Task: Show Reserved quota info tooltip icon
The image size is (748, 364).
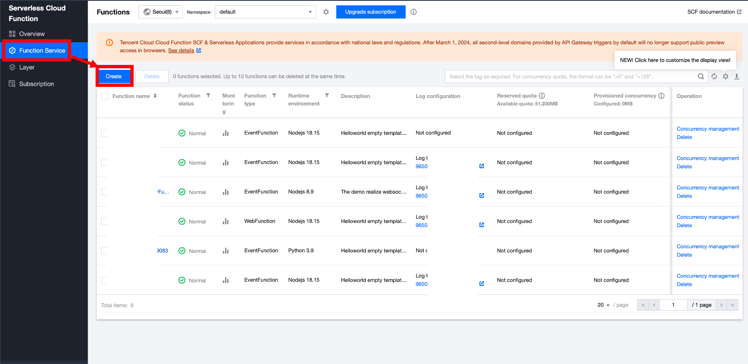Action: click(x=542, y=96)
